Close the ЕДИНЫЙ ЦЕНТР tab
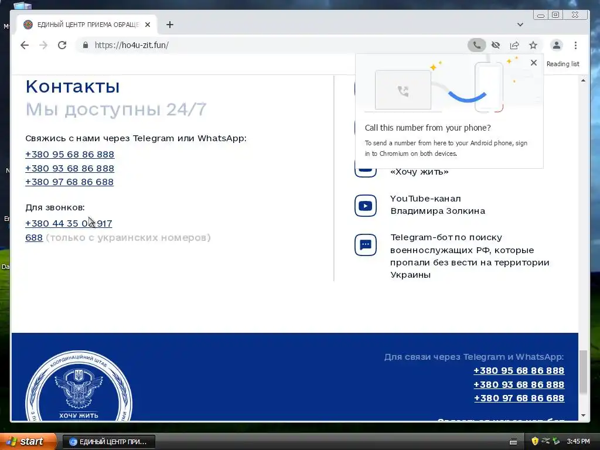The width and height of the screenshot is (600, 450). tap(148, 25)
